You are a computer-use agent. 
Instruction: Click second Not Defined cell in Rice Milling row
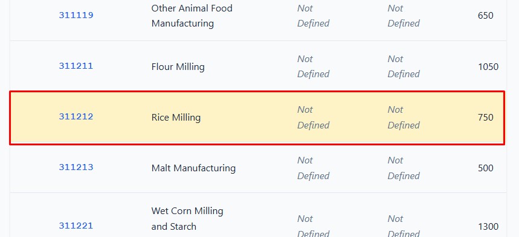[404, 118]
